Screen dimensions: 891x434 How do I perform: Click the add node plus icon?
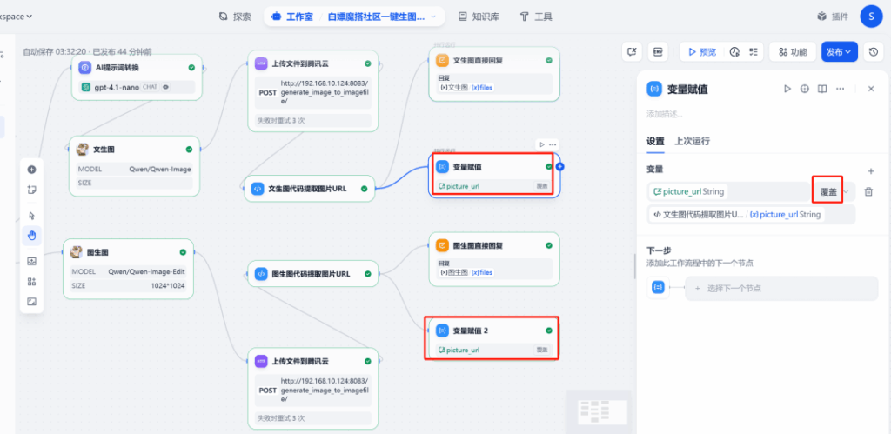pos(31,170)
